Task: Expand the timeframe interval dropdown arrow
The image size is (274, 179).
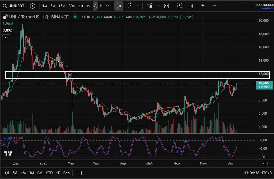Action: click(x=107, y=6)
